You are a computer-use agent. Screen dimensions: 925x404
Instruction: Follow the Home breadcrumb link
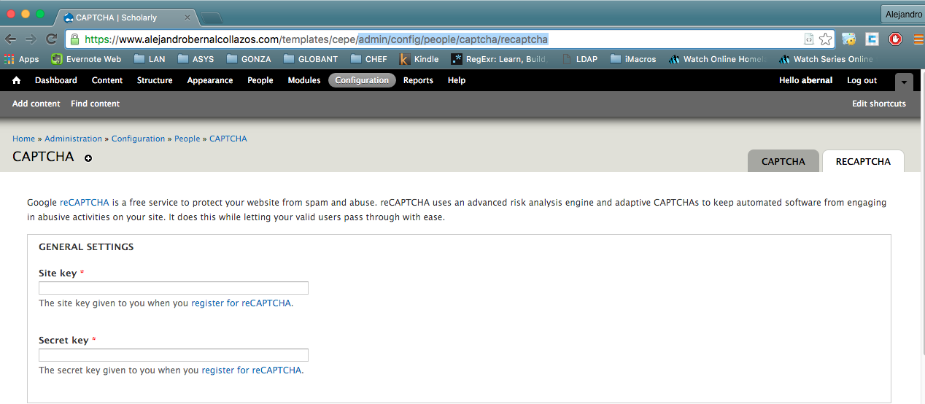(x=23, y=139)
